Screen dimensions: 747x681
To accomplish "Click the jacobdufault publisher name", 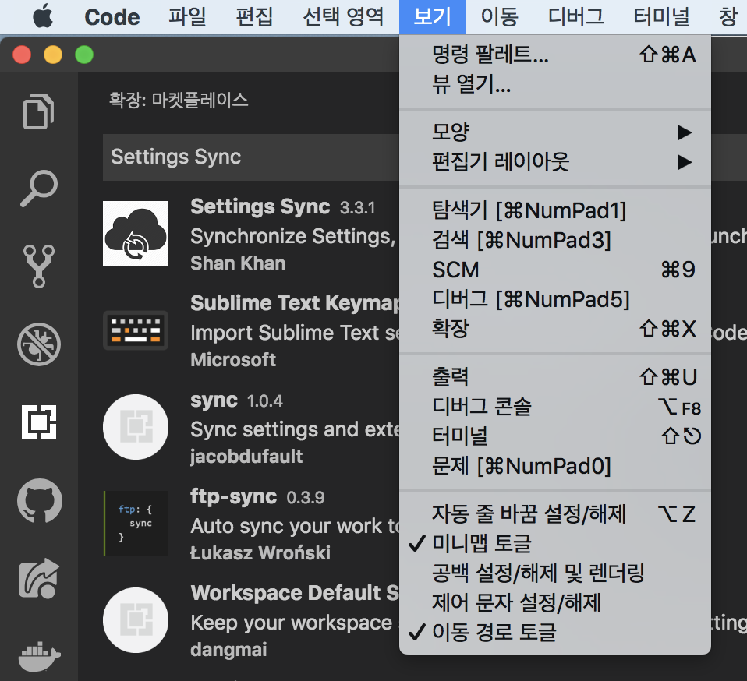I will click(x=246, y=457).
